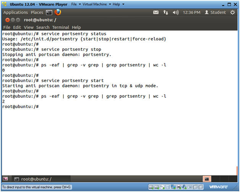Click the 12:36 PM clock
240x192 pixels.
click(x=191, y=12)
